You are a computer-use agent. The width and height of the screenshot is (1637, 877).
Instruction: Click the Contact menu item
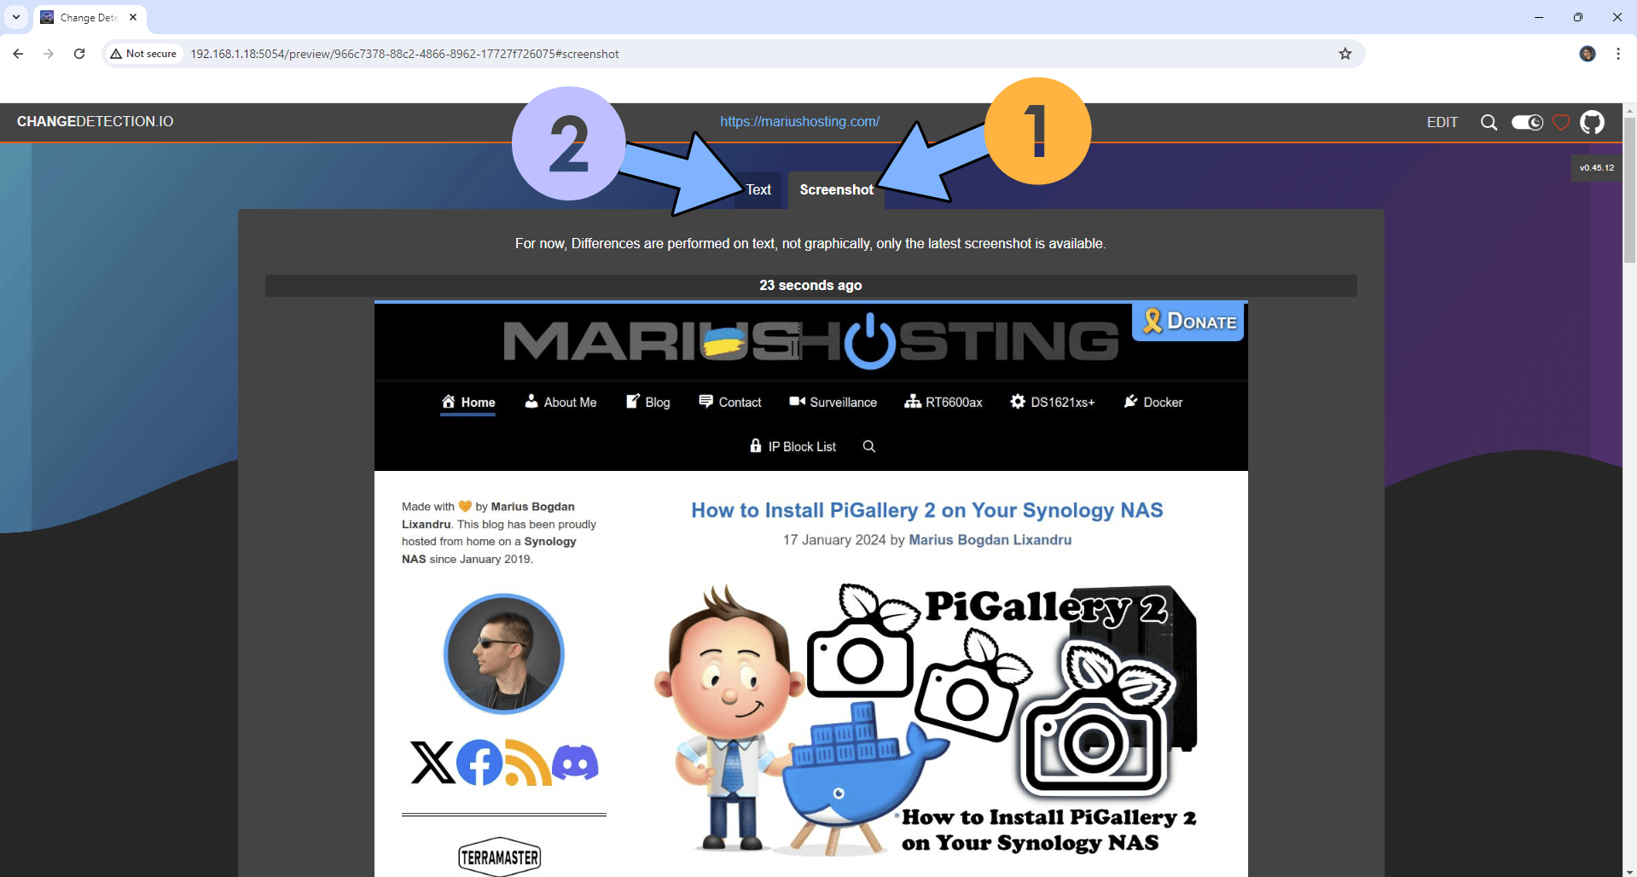[x=730, y=402]
